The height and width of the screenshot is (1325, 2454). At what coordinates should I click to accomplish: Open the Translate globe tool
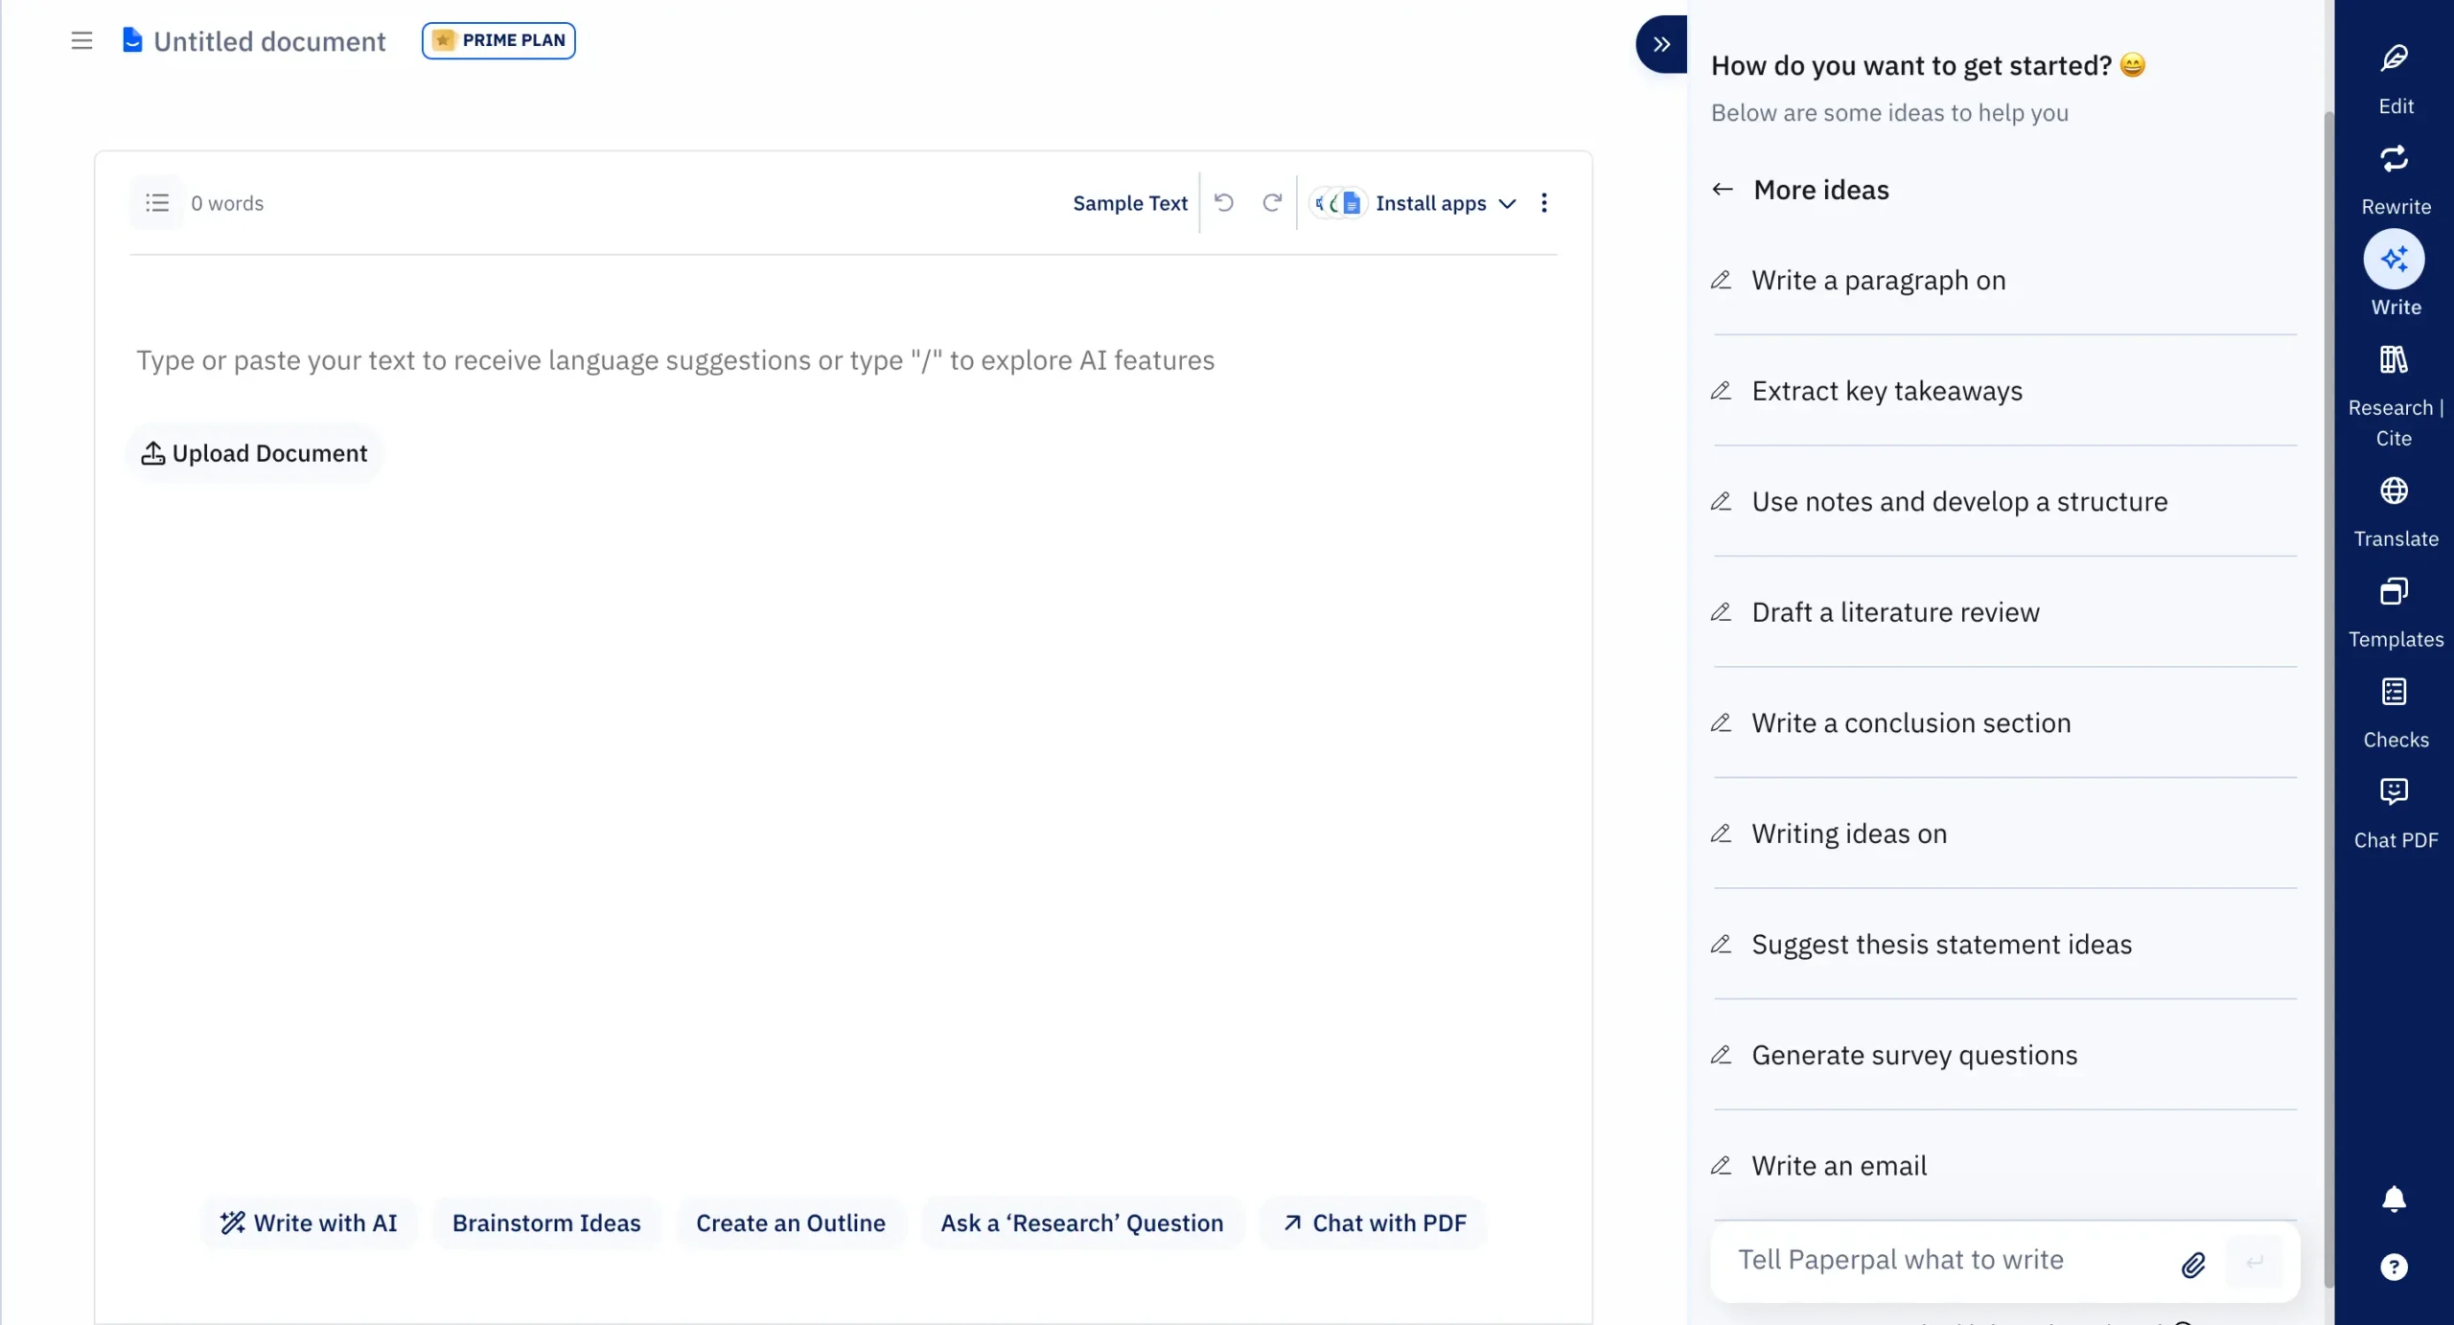pyautogui.click(x=2395, y=512)
